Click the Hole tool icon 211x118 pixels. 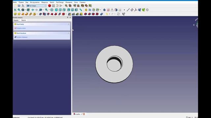tap(44, 14)
